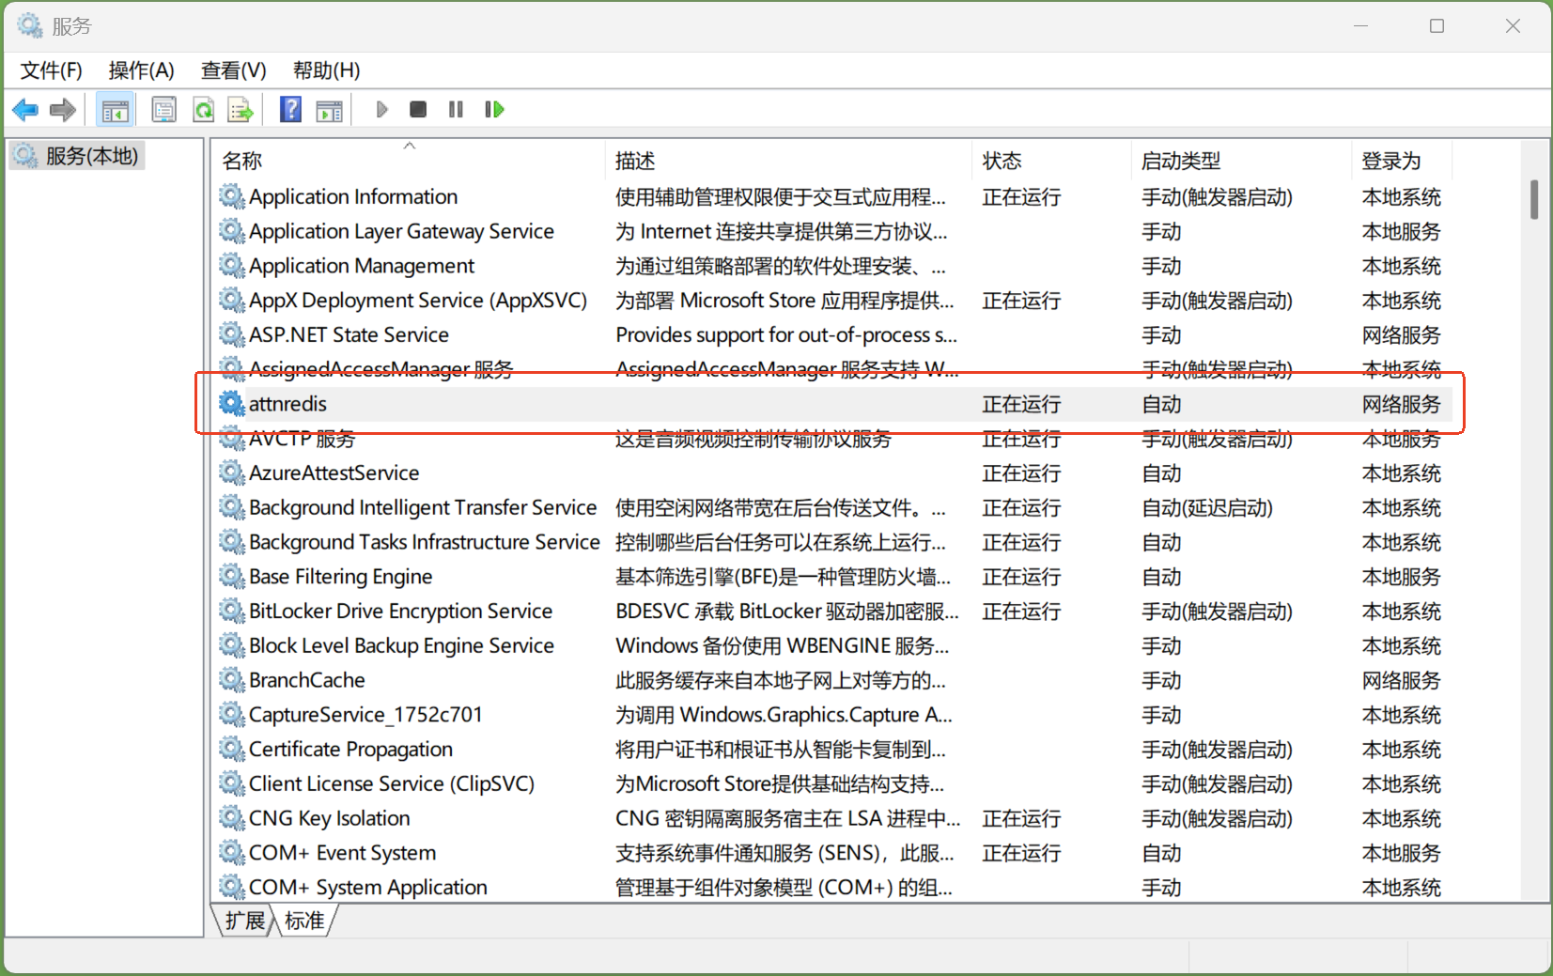
Task: Click the gear icon of BranchCache
Action: pos(232,679)
